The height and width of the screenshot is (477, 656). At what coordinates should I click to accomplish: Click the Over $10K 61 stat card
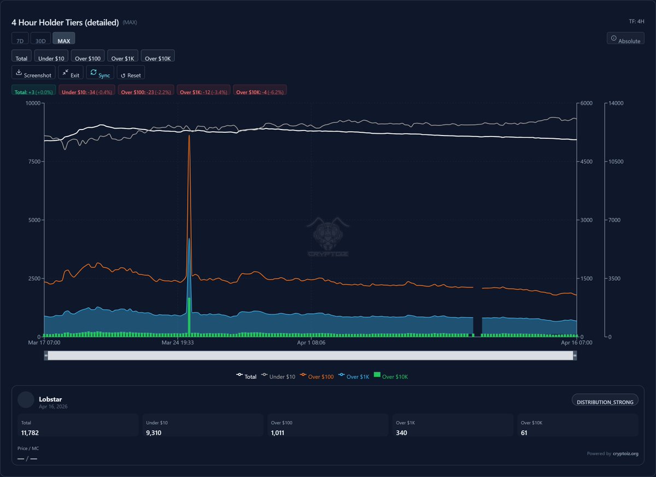[578, 425]
